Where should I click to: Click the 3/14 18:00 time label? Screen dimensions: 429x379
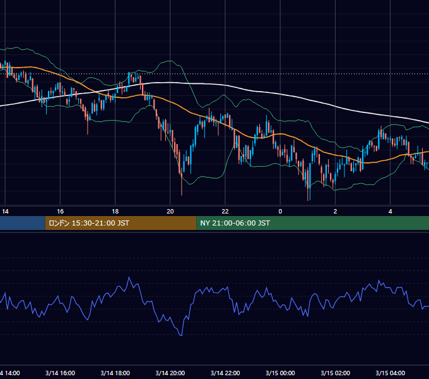point(115,373)
